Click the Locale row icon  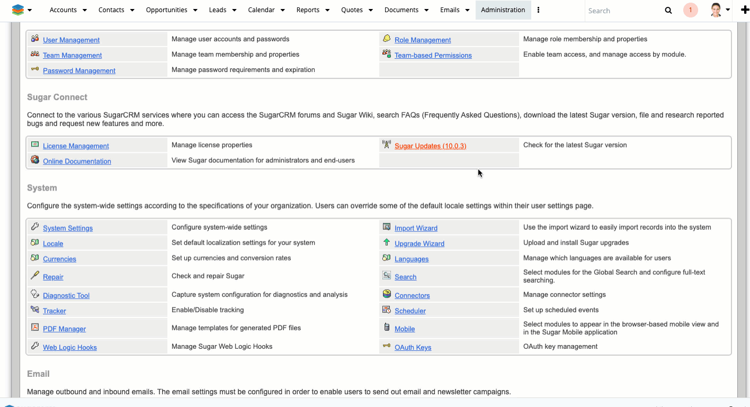point(35,242)
